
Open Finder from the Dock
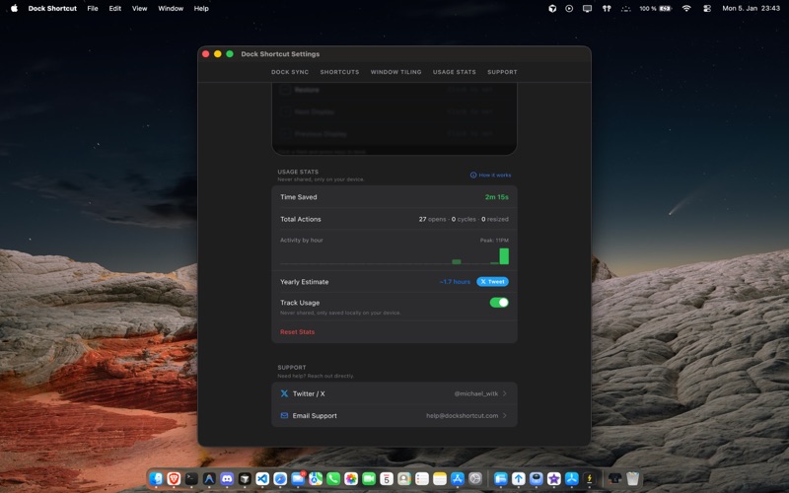click(156, 478)
